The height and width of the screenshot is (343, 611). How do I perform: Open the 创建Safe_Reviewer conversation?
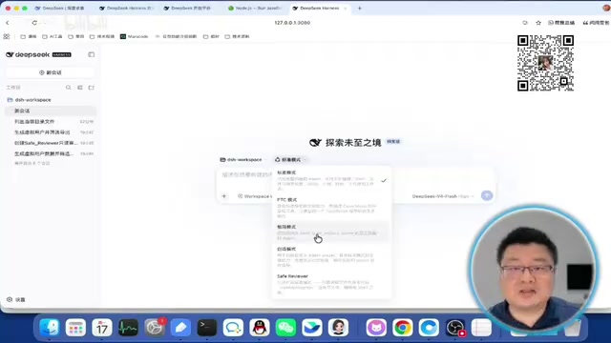tap(51, 143)
